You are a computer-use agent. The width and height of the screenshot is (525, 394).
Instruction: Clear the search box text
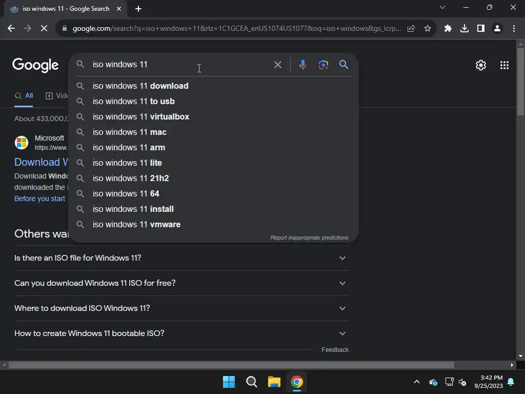coord(278,65)
